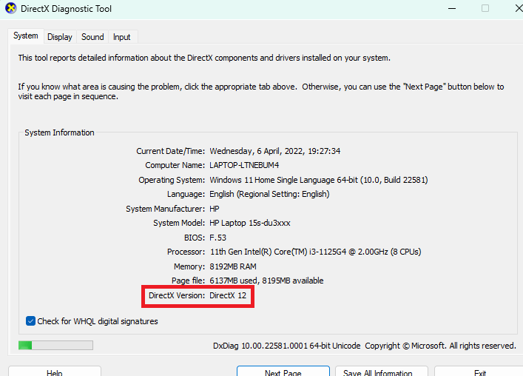Uncheck Check for WHQL digital signatures
The width and height of the screenshot is (523, 376).
[31, 321]
